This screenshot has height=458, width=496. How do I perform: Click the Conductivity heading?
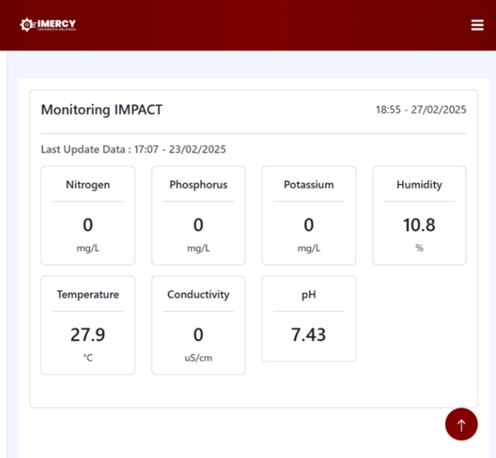click(199, 295)
